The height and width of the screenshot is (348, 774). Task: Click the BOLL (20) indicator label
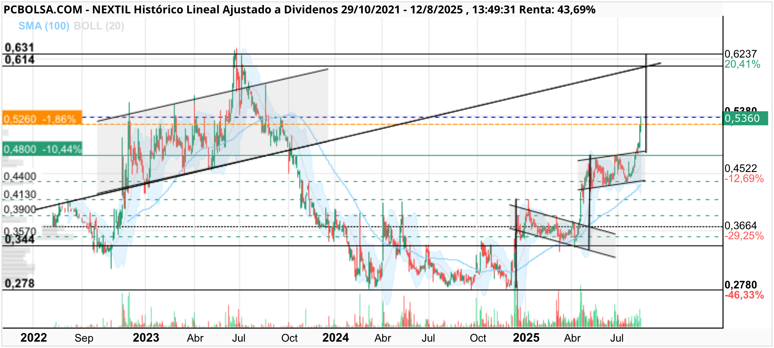click(x=99, y=26)
